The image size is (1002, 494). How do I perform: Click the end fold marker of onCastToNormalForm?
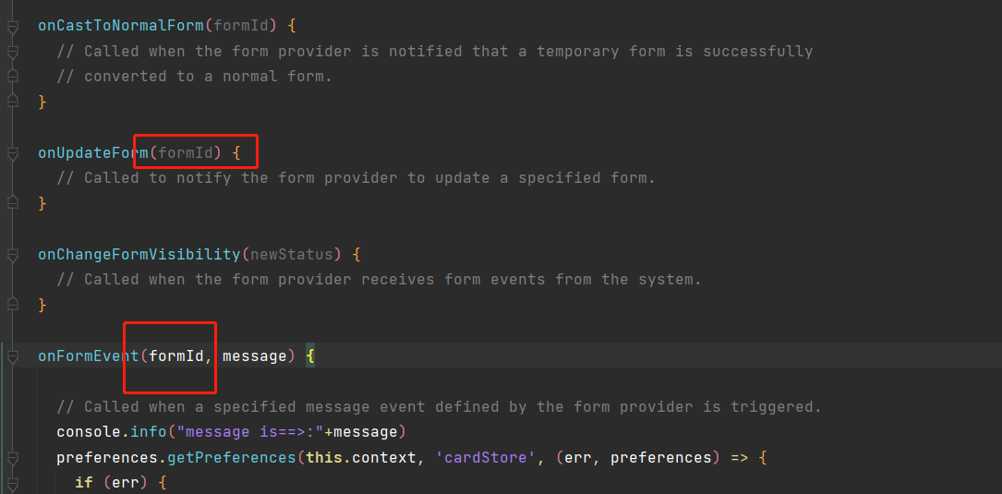coord(12,102)
